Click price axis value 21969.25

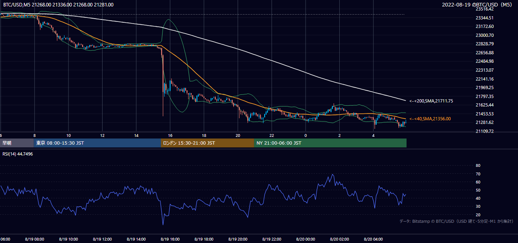pyautogui.click(x=484, y=87)
